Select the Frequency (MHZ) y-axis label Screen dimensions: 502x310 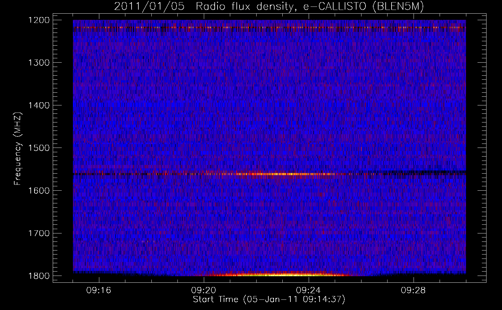click(18, 149)
